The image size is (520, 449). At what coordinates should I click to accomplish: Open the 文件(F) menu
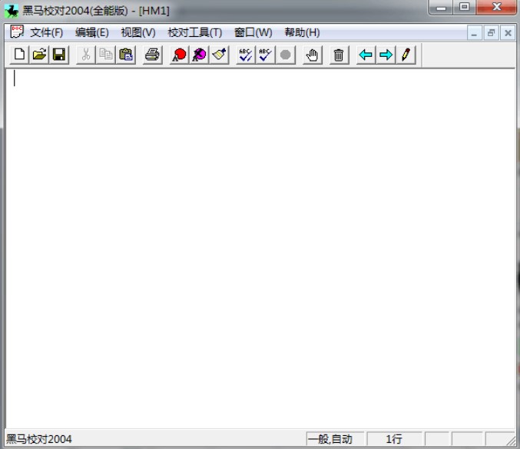point(46,32)
